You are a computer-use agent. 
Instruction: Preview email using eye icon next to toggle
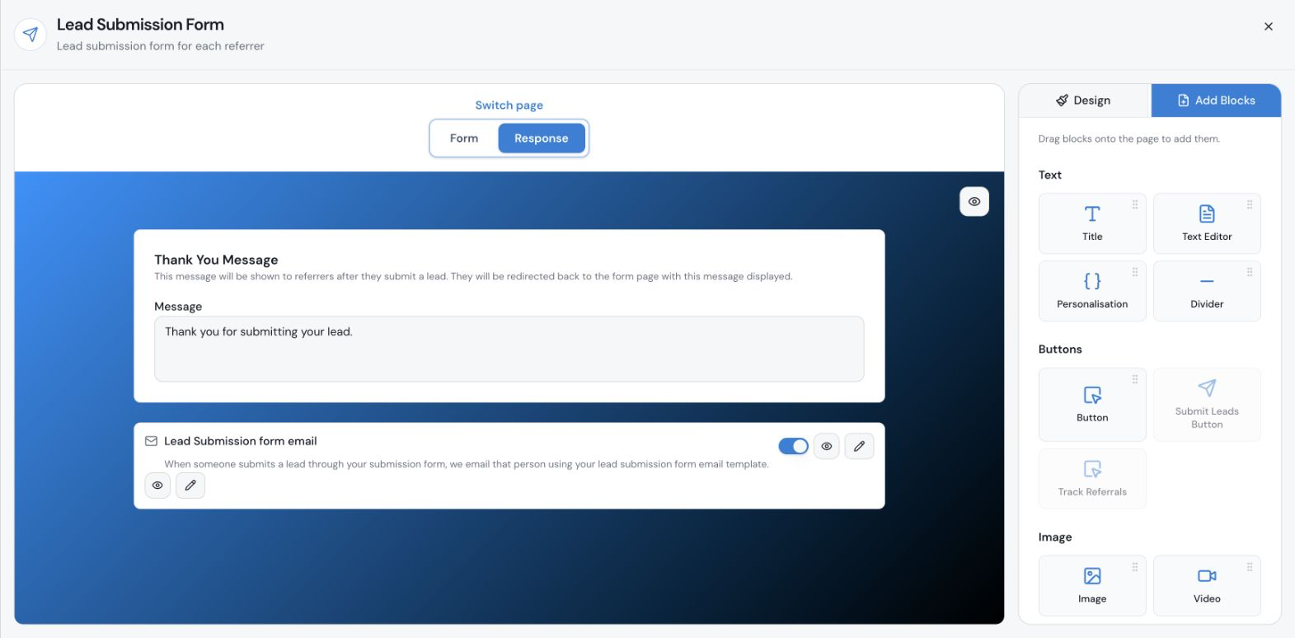tap(827, 446)
